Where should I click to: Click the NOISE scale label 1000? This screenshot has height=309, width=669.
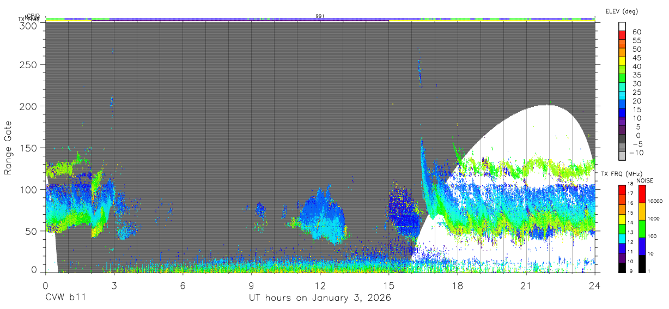click(654, 218)
